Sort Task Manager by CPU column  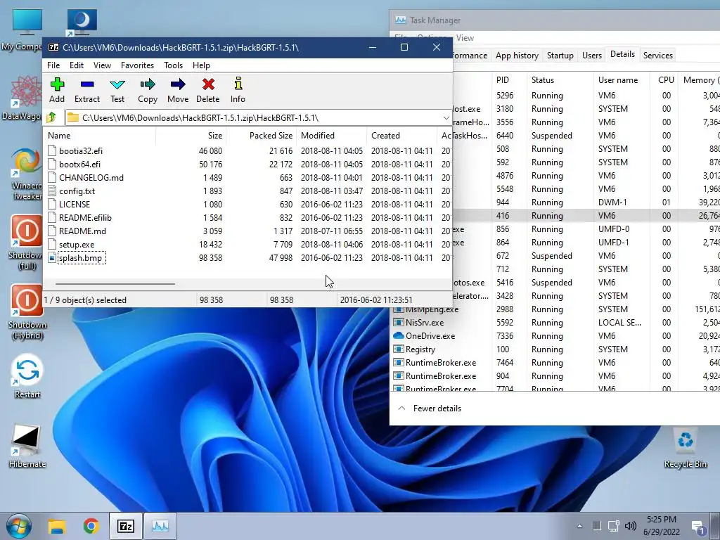664,80
